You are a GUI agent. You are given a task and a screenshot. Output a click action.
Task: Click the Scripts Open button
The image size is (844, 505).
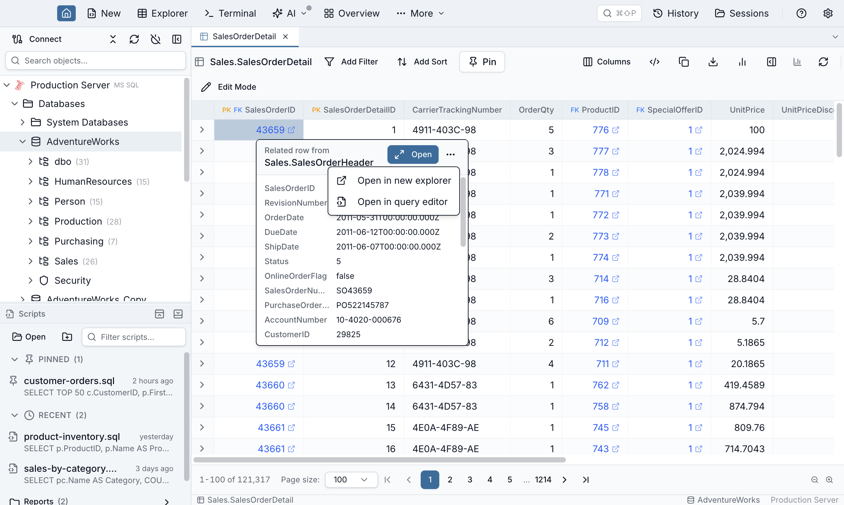point(29,337)
